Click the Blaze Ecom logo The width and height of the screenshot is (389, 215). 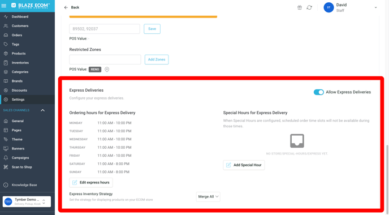31,6
